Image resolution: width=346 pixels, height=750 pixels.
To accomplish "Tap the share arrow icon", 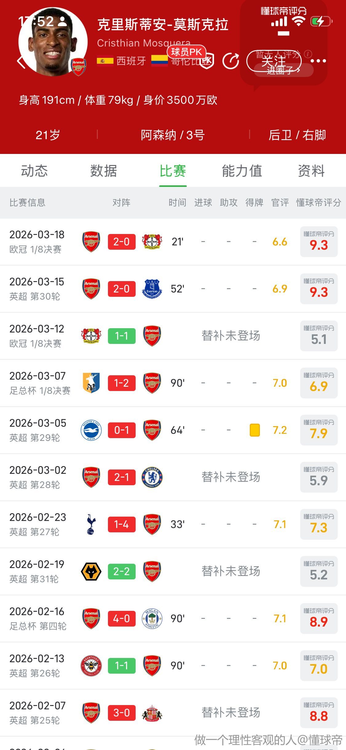I will click(x=231, y=61).
